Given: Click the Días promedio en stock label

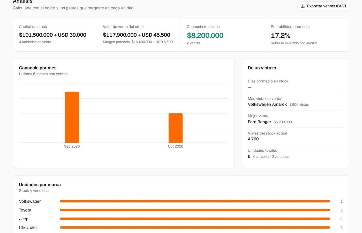Looking at the screenshot, I should click(268, 81).
